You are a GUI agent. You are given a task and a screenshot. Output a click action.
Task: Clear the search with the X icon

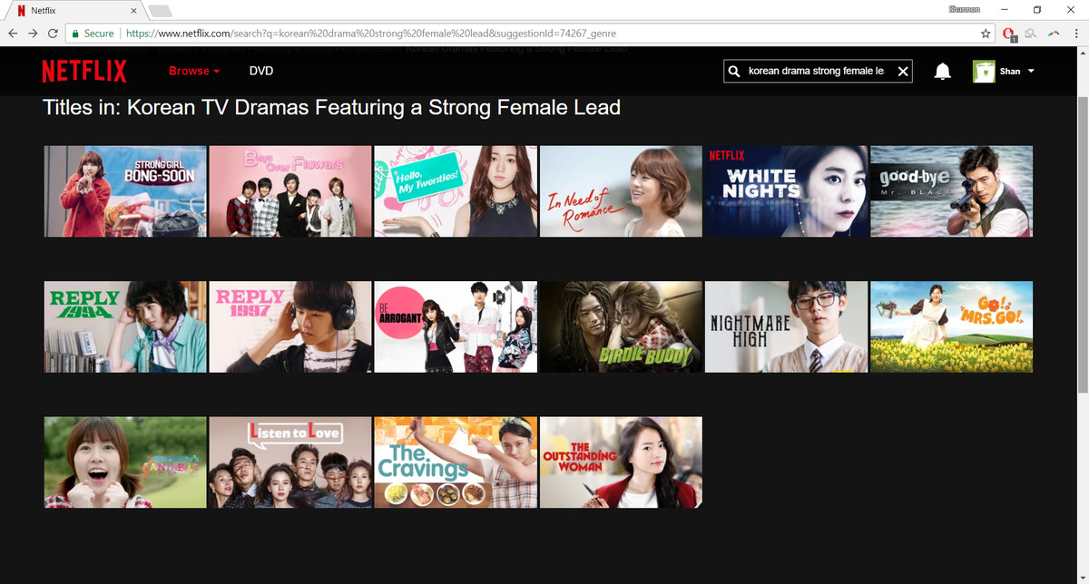click(x=903, y=71)
